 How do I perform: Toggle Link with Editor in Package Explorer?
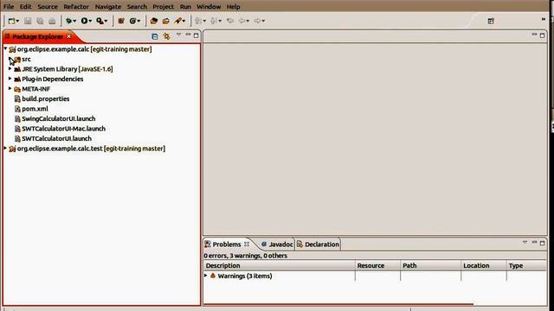click(166, 36)
